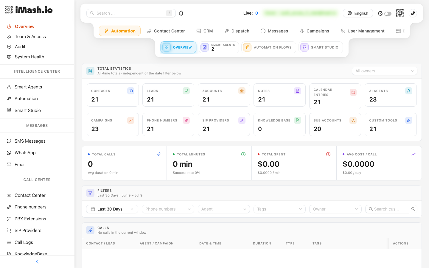
Task: Open SIP Providers in sidebar
Action: pyautogui.click(x=28, y=230)
